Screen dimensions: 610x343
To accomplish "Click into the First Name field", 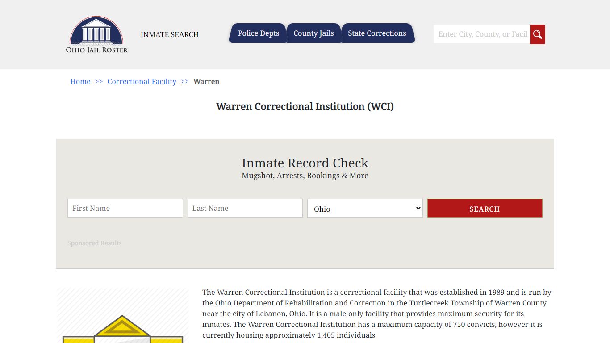I will 125,208.
